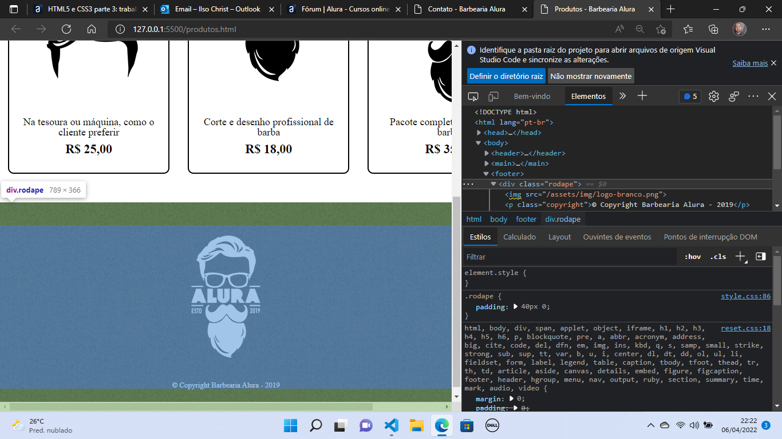Expand the head element node
This screenshot has height=439, width=782.
tap(479, 133)
